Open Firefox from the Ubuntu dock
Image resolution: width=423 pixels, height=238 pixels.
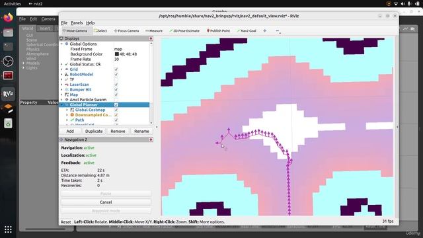point(8,18)
